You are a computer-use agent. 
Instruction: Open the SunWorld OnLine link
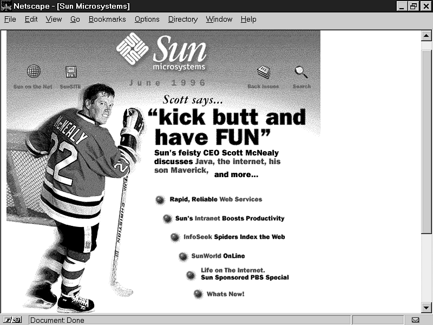(x=218, y=256)
